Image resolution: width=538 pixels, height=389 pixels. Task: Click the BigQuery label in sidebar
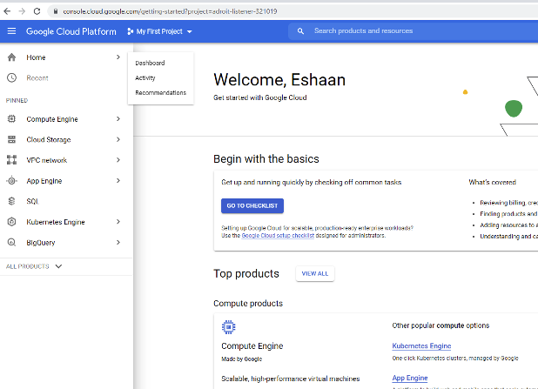click(41, 243)
